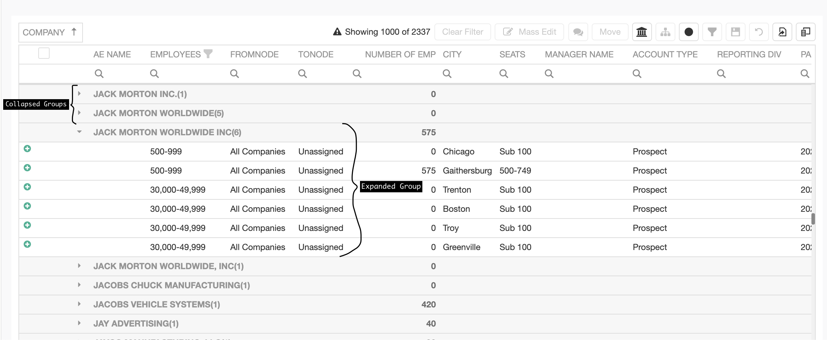The height and width of the screenshot is (340, 827).
Task: Toggle the COMPANY grouping sort order
Action: (50, 32)
